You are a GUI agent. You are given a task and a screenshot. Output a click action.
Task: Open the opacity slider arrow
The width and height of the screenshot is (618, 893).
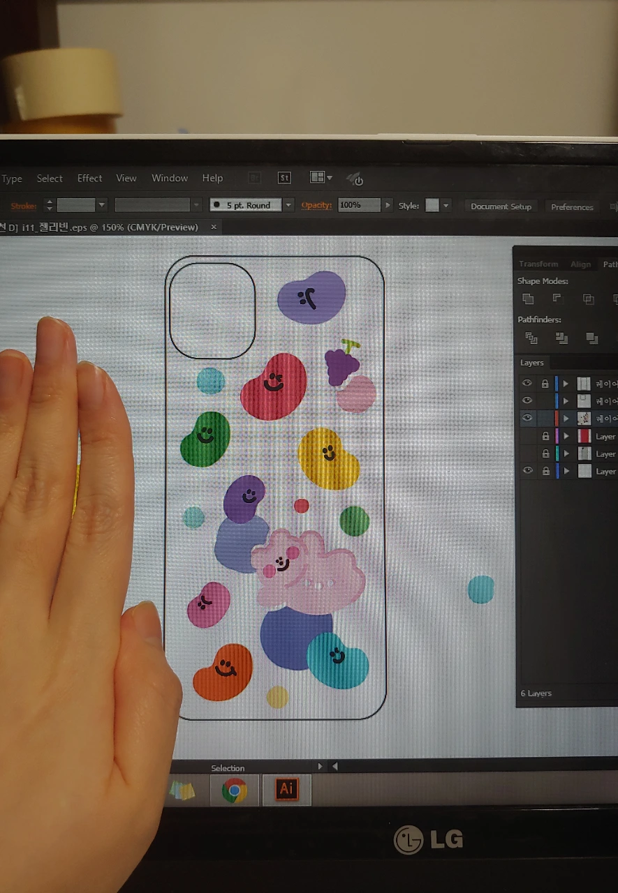click(388, 205)
